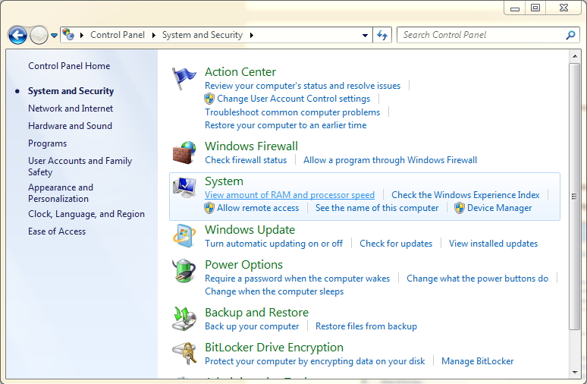Expand the address bar history dropdown

(366, 35)
